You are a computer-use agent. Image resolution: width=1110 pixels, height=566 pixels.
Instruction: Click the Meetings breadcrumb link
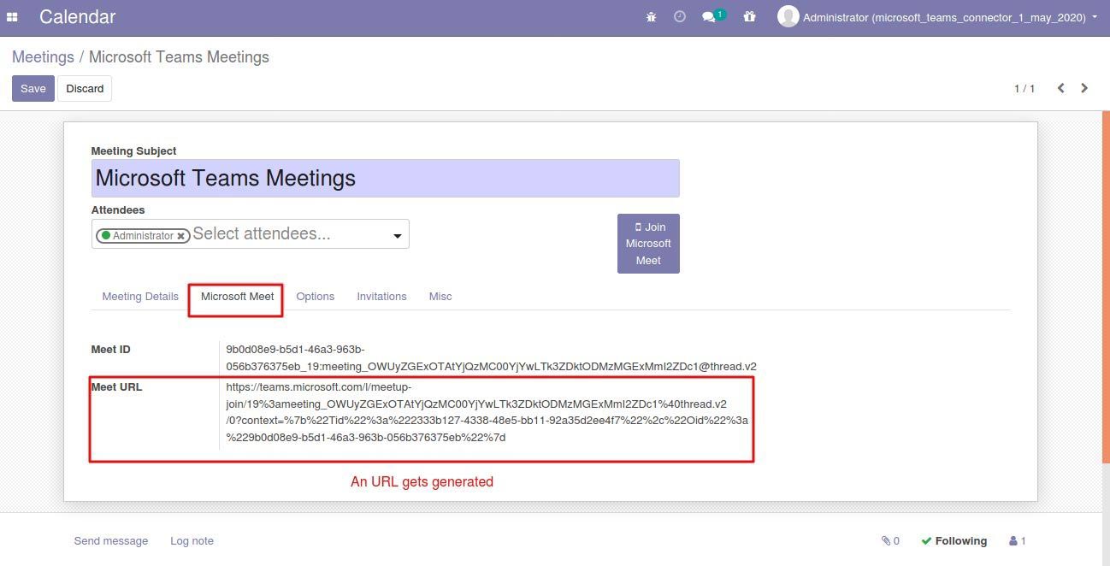(x=43, y=57)
